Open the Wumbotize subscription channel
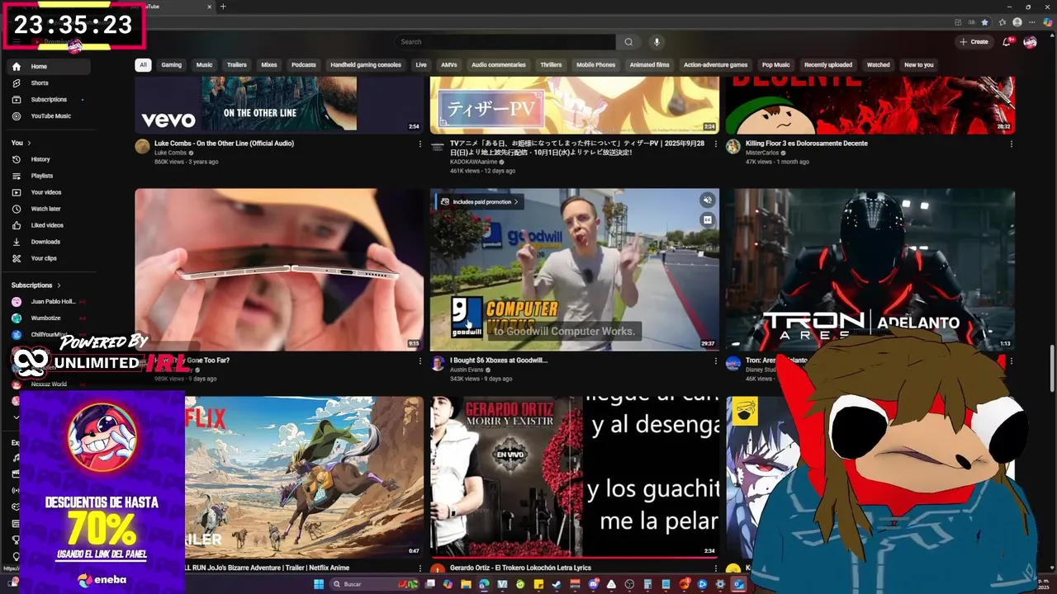This screenshot has height=594, width=1057. [x=49, y=318]
